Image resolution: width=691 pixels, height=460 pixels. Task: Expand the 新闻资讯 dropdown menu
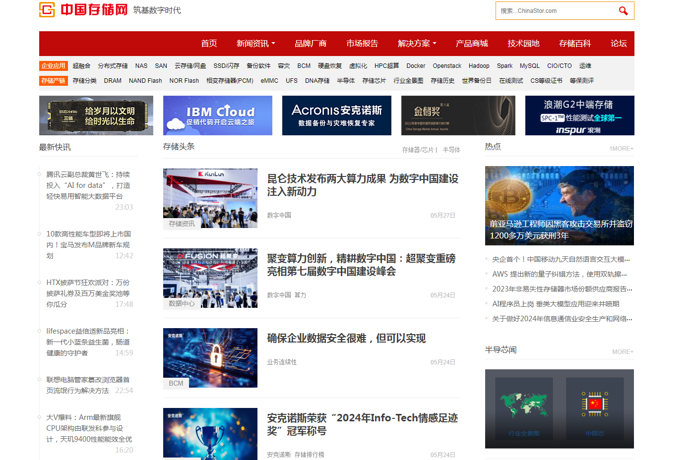coord(255,44)
